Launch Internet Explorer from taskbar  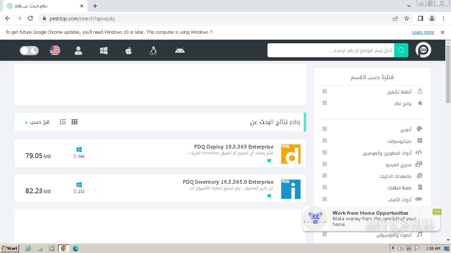pyautogui.click(x=28, y=248)
